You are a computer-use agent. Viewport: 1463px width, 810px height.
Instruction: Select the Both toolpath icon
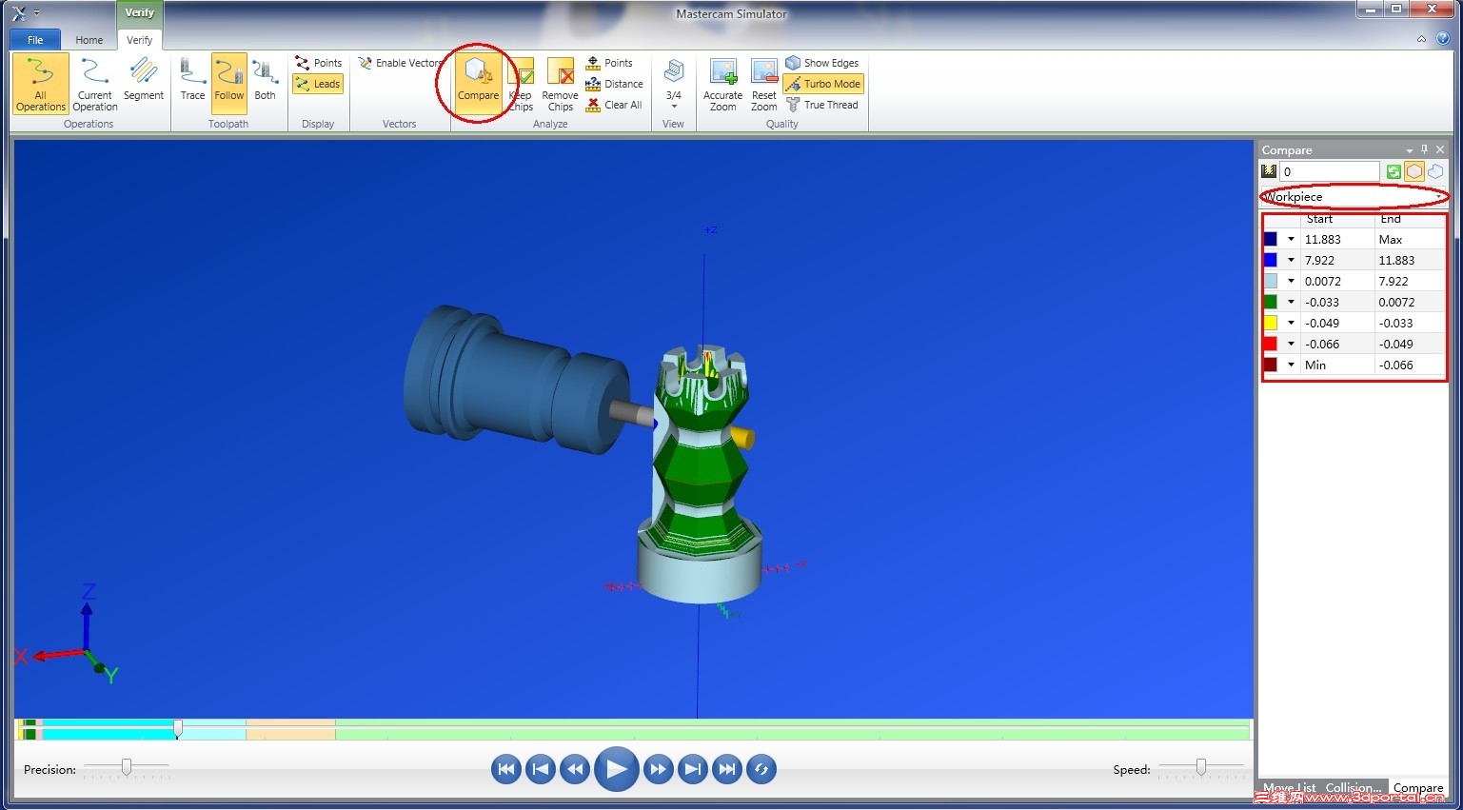click(x=265, y=79)
